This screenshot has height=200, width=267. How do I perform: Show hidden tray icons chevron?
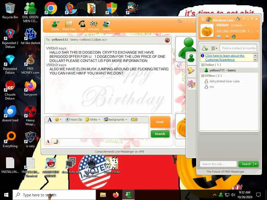click(x=215, y=195)
